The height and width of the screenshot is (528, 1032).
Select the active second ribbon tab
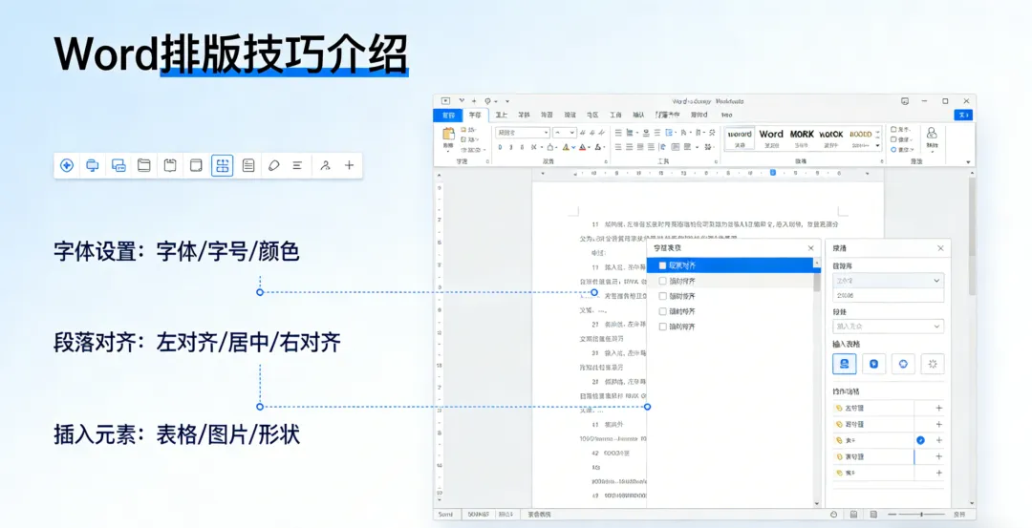tap(475, 116)
